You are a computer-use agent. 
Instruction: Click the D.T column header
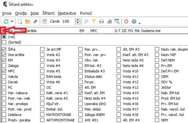(117, 31)
